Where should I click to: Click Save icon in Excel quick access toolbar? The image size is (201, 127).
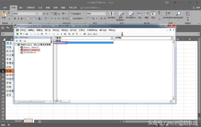click(x=3, y=27)
